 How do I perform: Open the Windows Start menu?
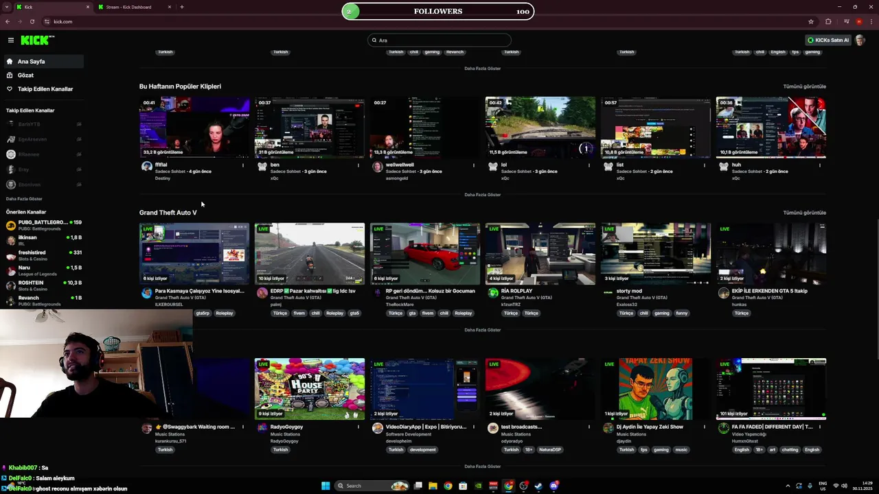point(326,486)
